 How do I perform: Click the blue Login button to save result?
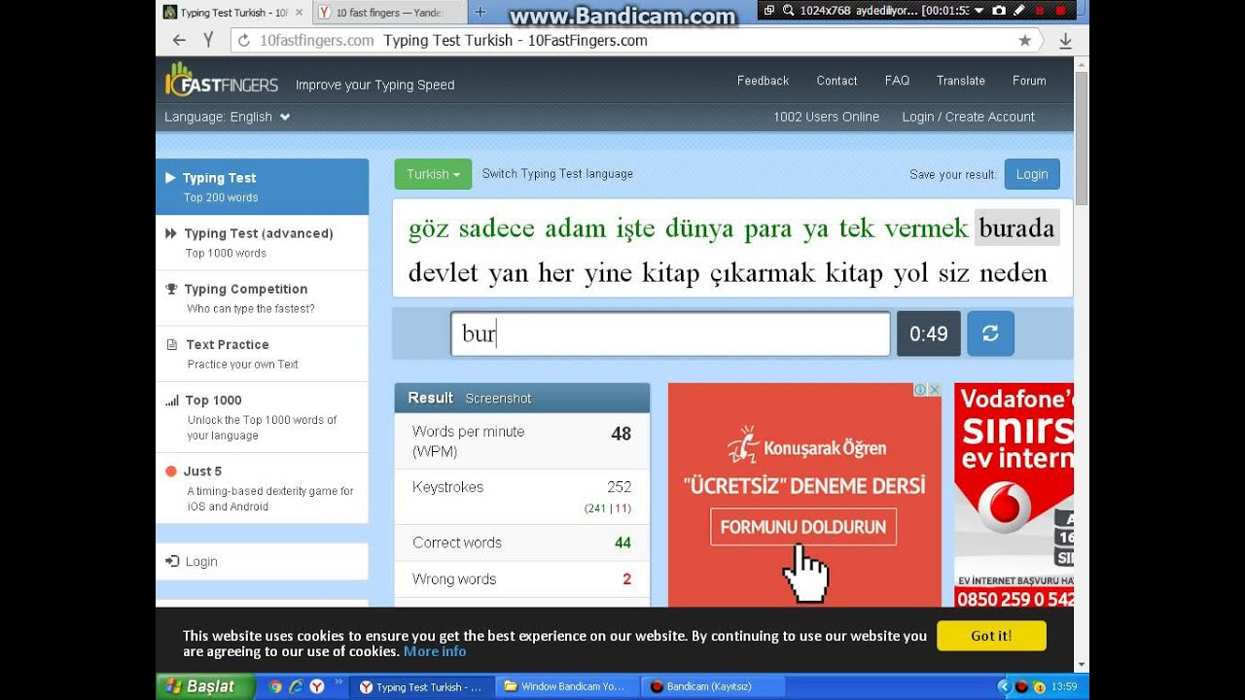[1032, 174]
